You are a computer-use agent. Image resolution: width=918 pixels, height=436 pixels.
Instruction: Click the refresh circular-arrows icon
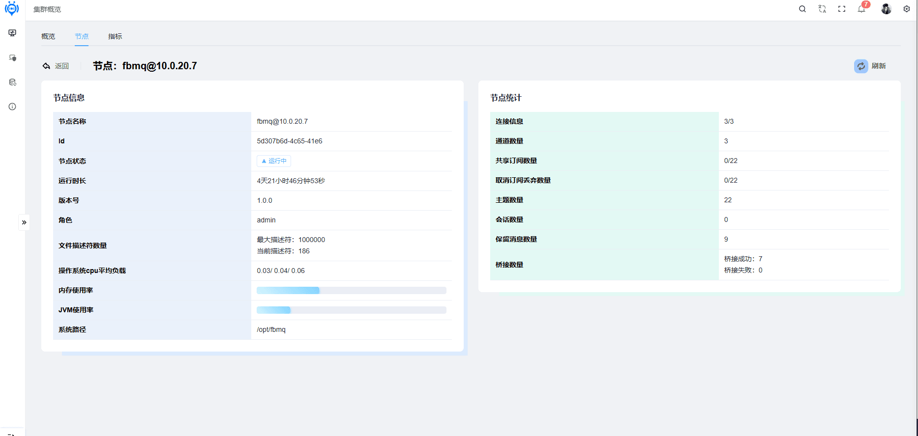click(x=861, y=66)
